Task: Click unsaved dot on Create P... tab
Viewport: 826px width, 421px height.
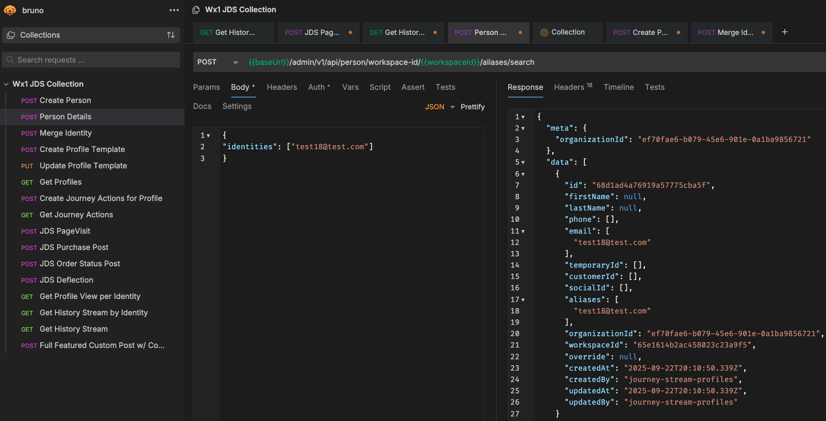Action: (x=679, y=32)
